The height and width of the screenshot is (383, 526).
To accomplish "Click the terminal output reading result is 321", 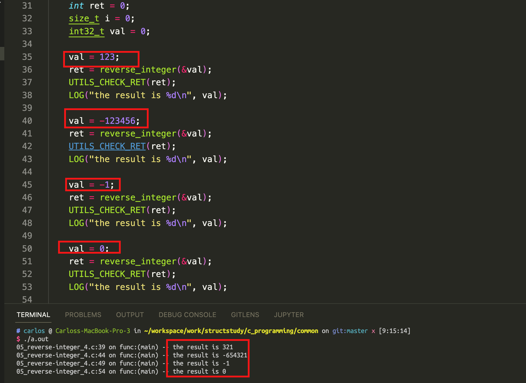I will (203, 347).
